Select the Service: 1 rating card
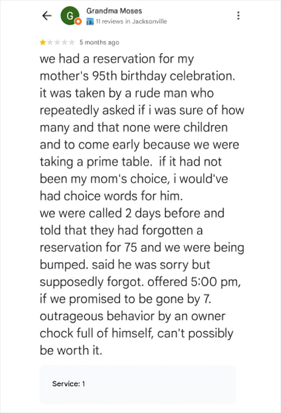 tap(138, 384)
